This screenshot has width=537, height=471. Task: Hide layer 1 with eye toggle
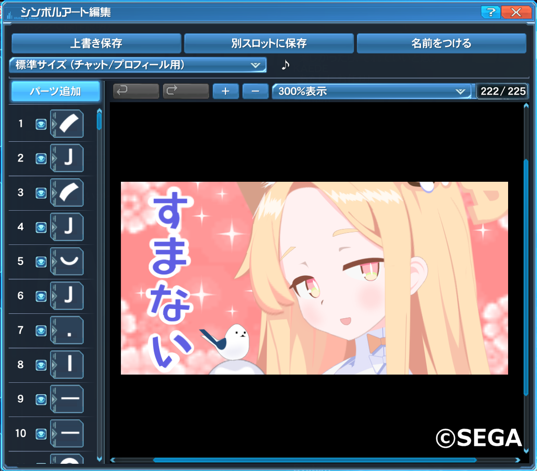coord(41,124)
